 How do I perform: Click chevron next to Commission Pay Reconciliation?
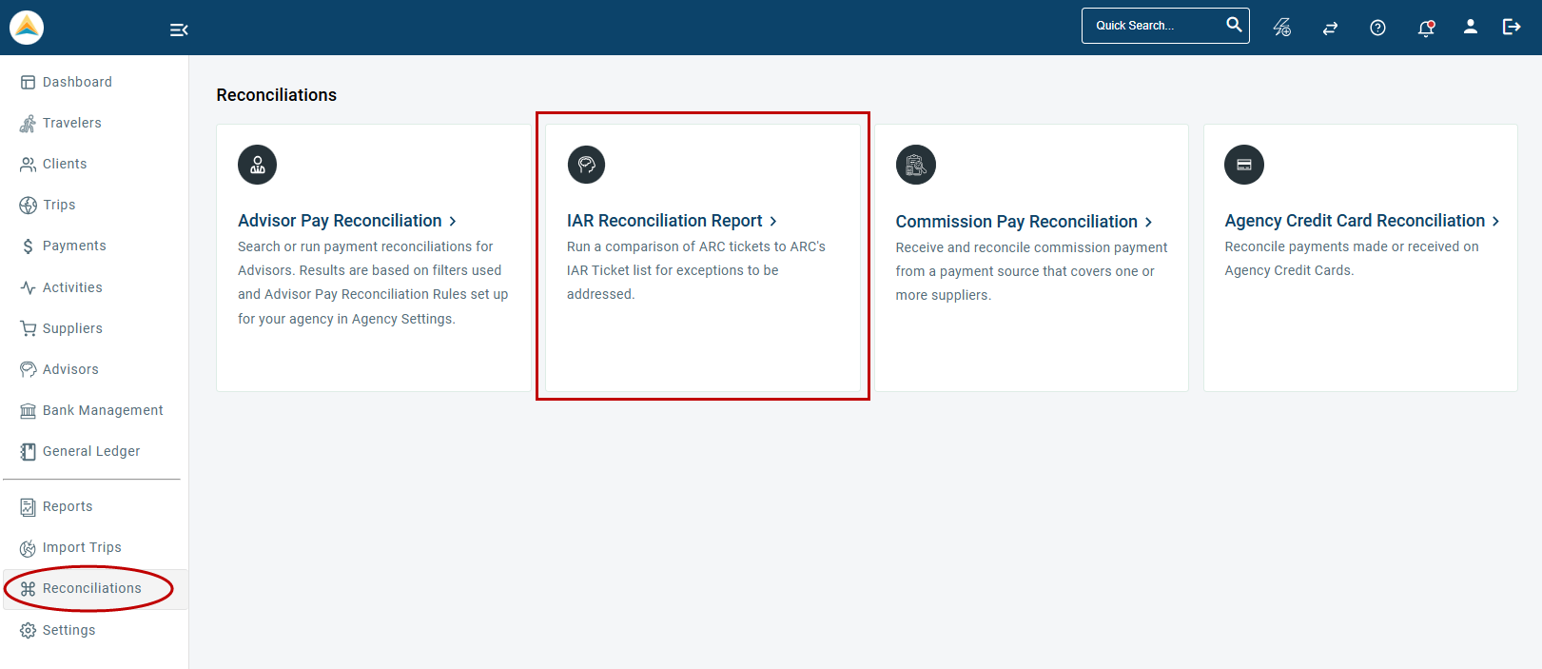tap(1149, 222)
